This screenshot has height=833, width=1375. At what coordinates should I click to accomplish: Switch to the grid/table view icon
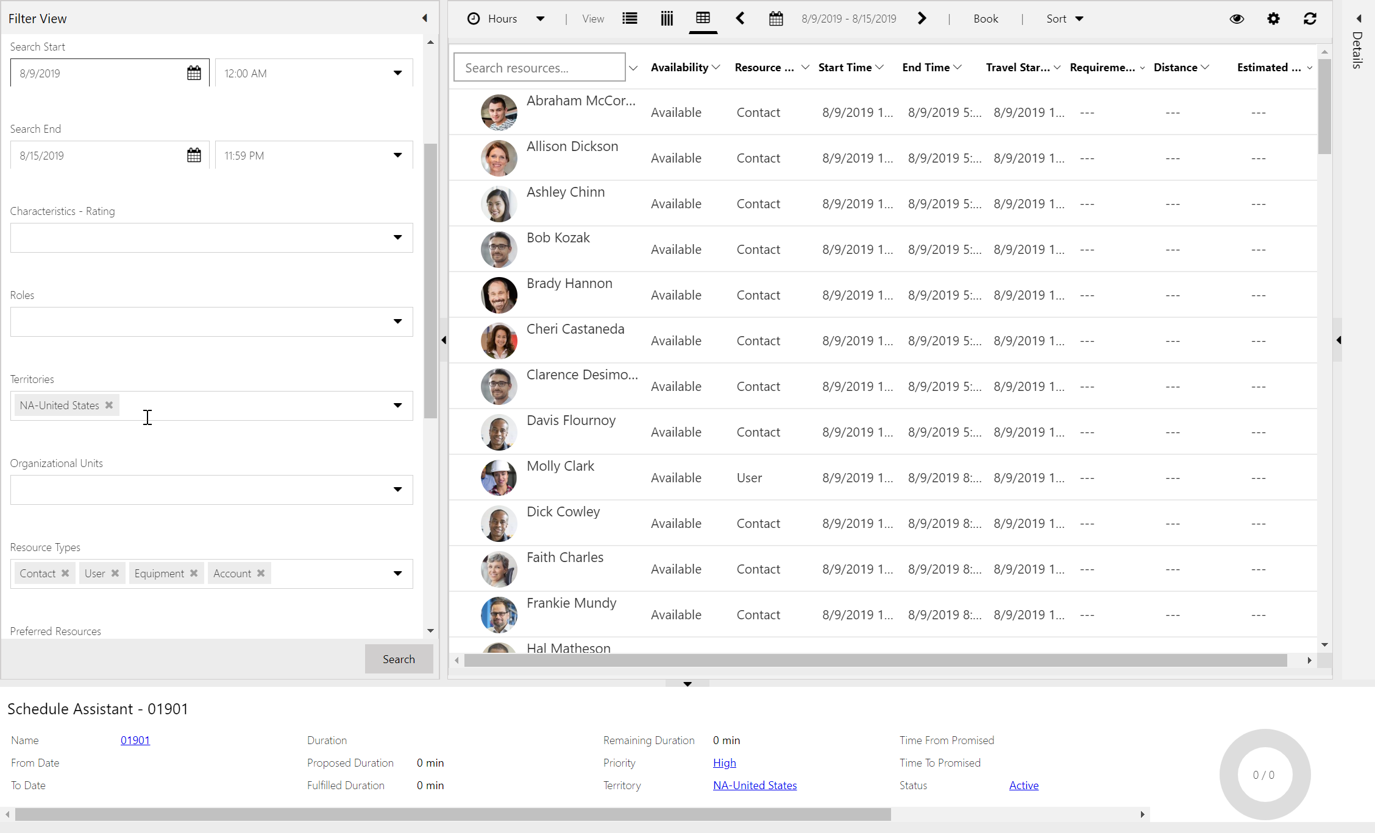[x=703, y=19]
